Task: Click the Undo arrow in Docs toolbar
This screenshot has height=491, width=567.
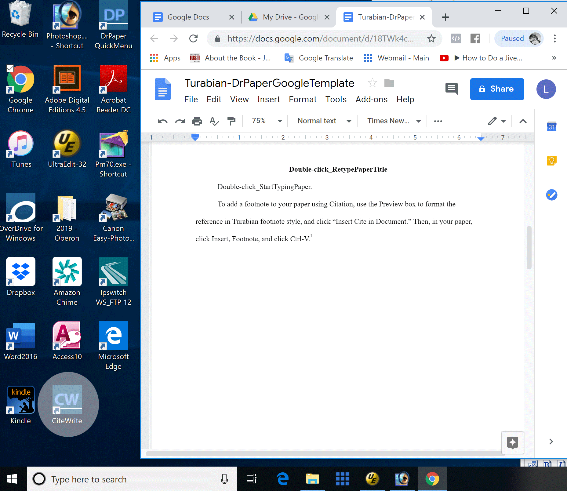Action: tap(162, 121)
